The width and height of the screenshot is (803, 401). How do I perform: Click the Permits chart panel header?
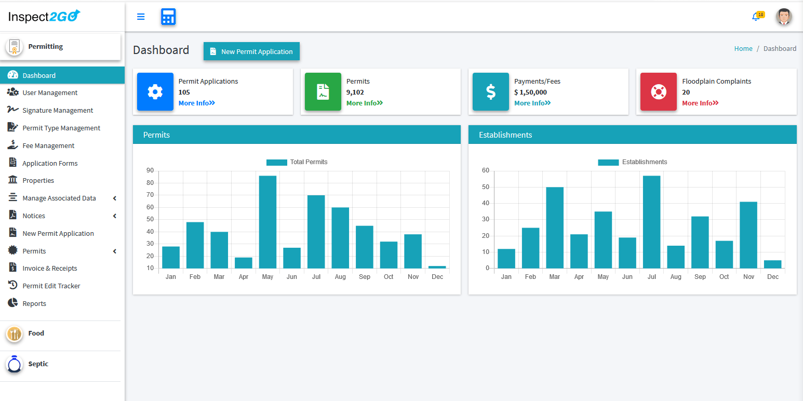tap(297, 135)
